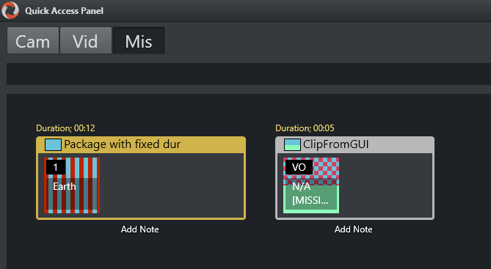Viewport: 491px width, 269px height.
Task: Open the Cam tab
Action: click(33, 40)
